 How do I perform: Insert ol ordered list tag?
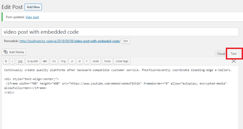[80, 61]
